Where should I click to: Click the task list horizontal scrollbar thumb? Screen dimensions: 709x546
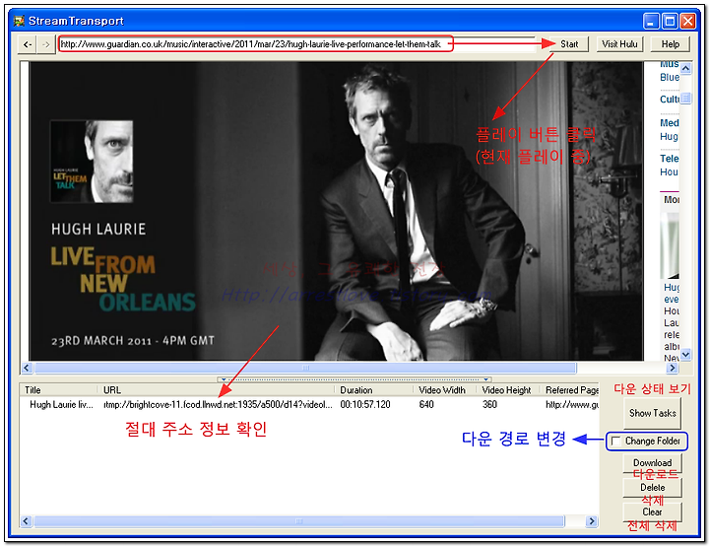pos(299,521)
